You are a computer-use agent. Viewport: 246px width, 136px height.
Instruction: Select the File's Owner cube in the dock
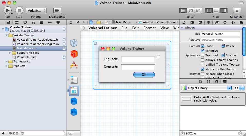click(74, 43)
